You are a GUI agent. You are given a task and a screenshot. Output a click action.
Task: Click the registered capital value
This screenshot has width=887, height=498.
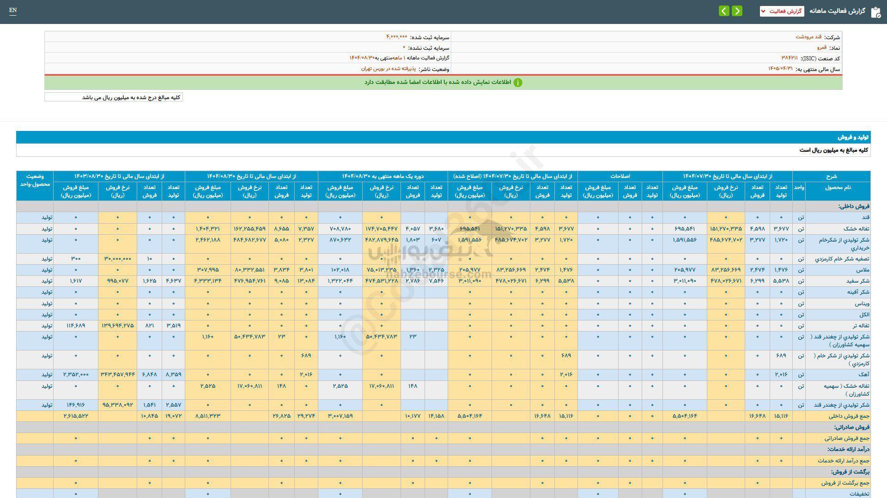click(x=396, y=37)
